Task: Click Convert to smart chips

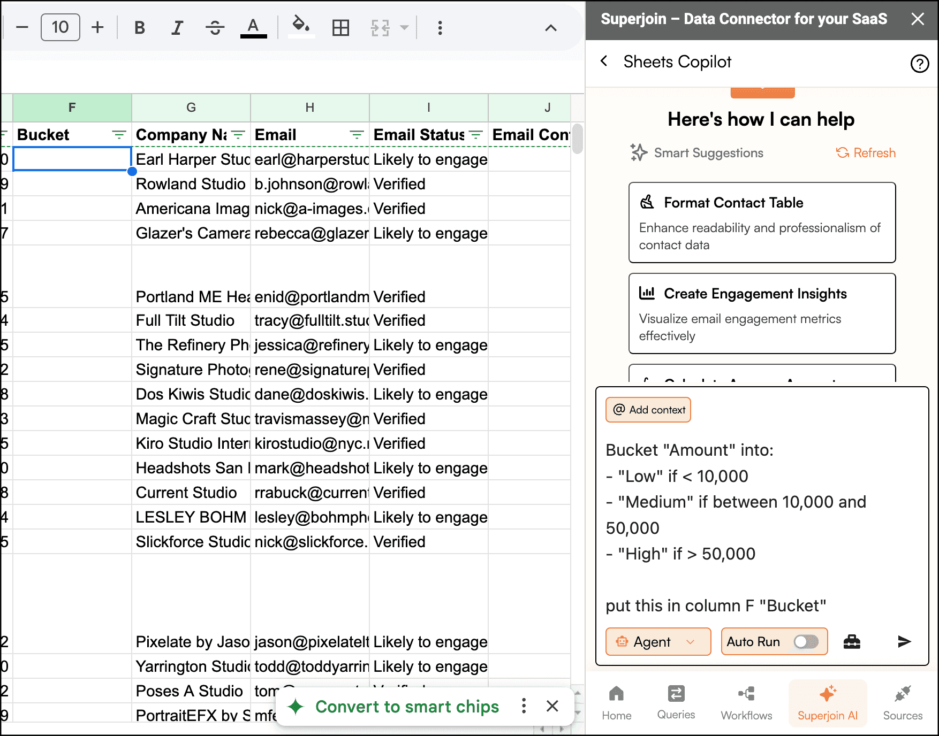Action: coord(407,707)
